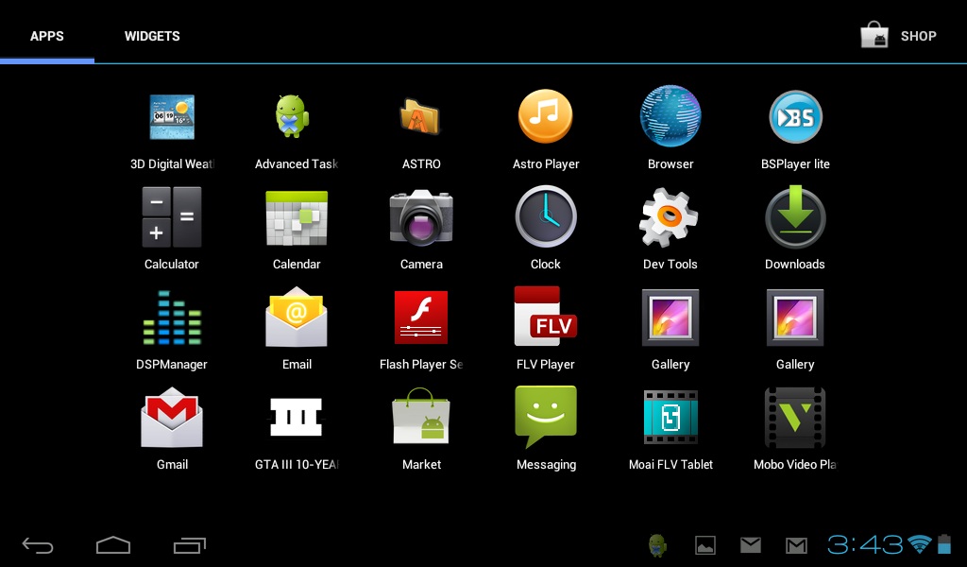Launch GTA III 10-Year game
This screenshot has height=567, width=967.
point(297,417)
